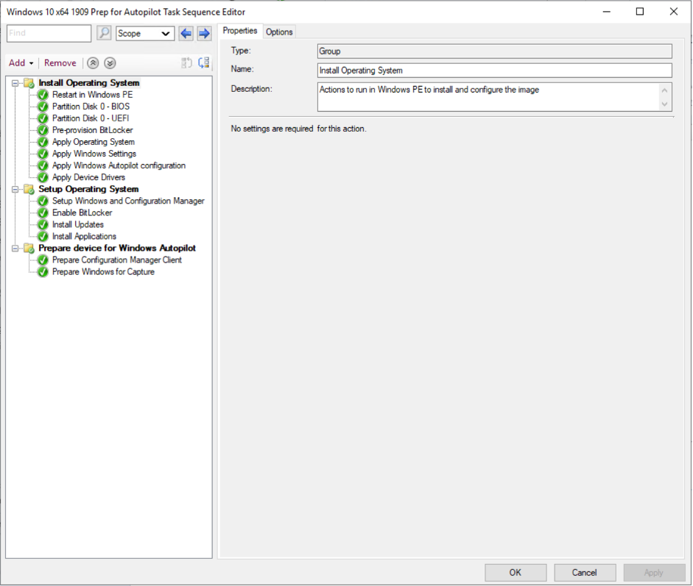This screenshot has width=693, height=586.
Task: Click the OK button
Action: tap(515, 572)
